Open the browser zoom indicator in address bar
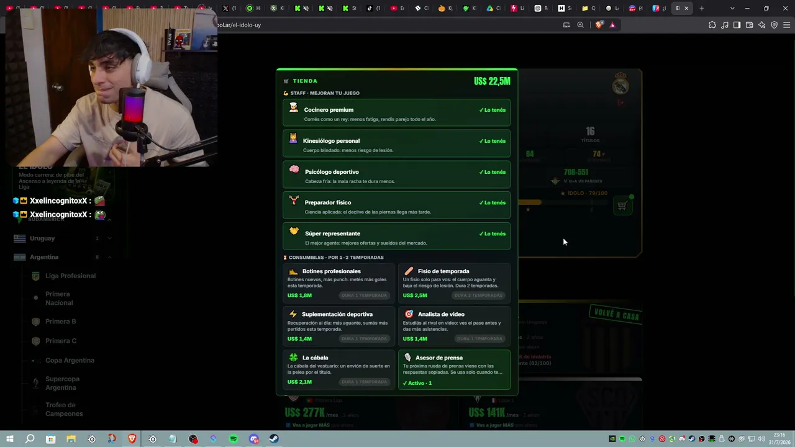795x447 pixels. pyautogui.click(x=580, y=25)
